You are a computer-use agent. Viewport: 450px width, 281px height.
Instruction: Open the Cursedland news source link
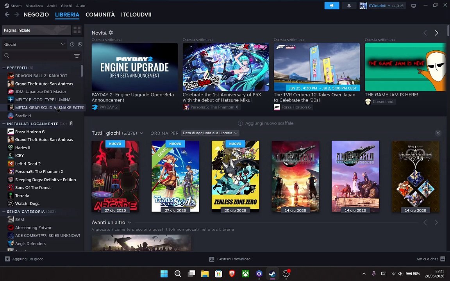click(380, 101)
